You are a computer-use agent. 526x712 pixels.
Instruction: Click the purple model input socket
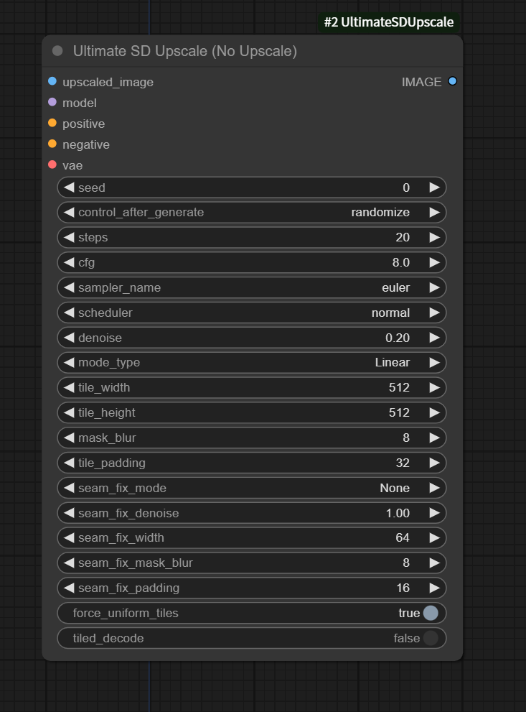(x=52, y=103)
